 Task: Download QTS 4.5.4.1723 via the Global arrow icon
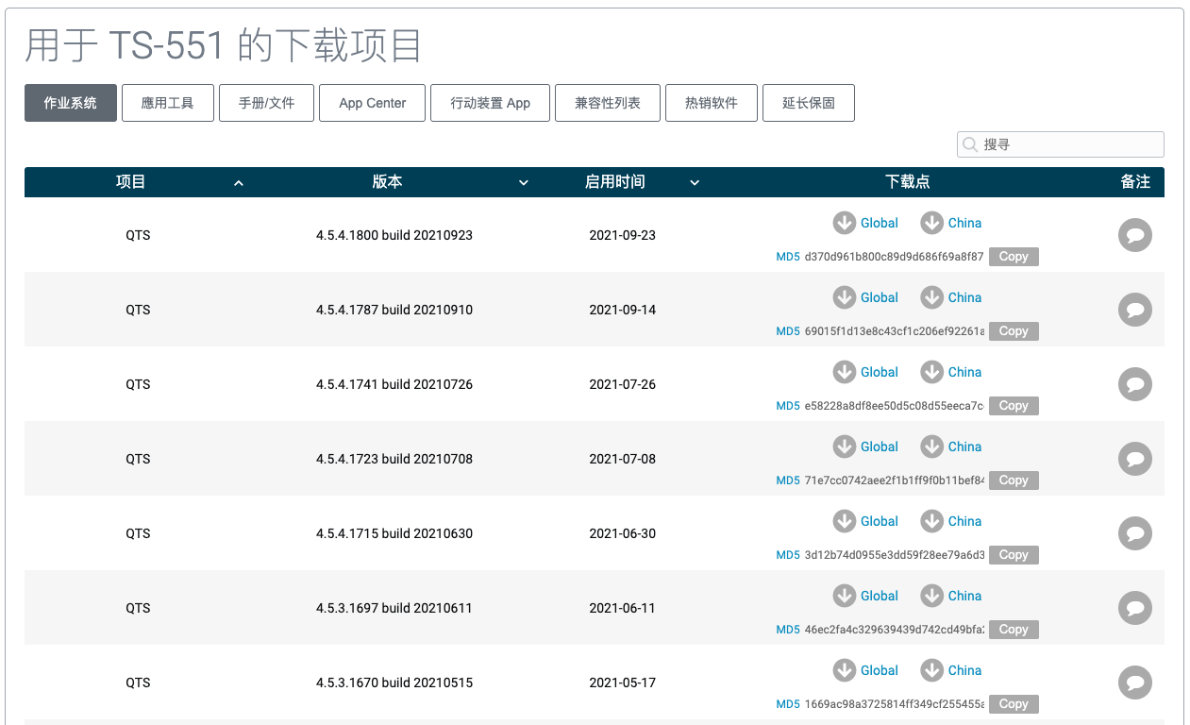click(845, 447)
